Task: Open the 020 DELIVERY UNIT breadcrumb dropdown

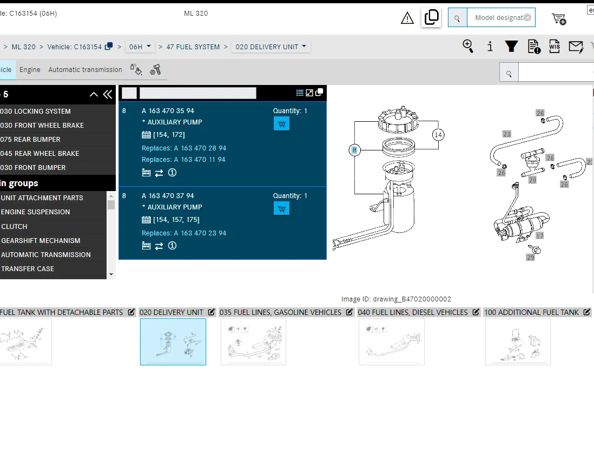Action: (271, 47)
